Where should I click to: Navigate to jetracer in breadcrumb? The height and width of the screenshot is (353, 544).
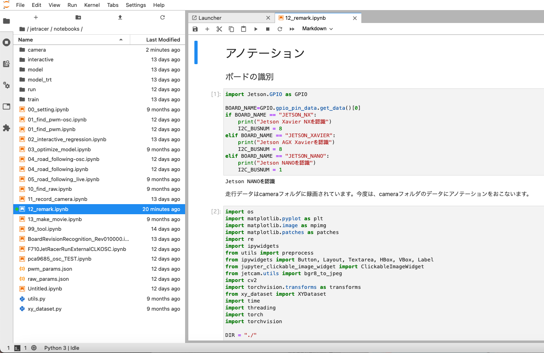click(40, 29)
